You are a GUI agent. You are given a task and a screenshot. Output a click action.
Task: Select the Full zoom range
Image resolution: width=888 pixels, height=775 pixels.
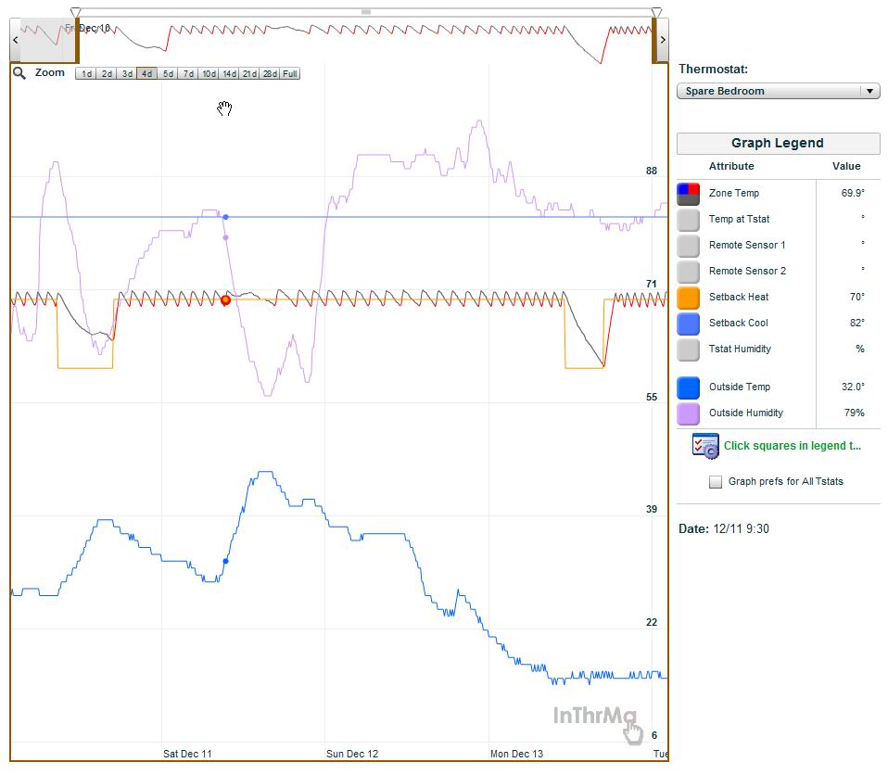point(290,74)
